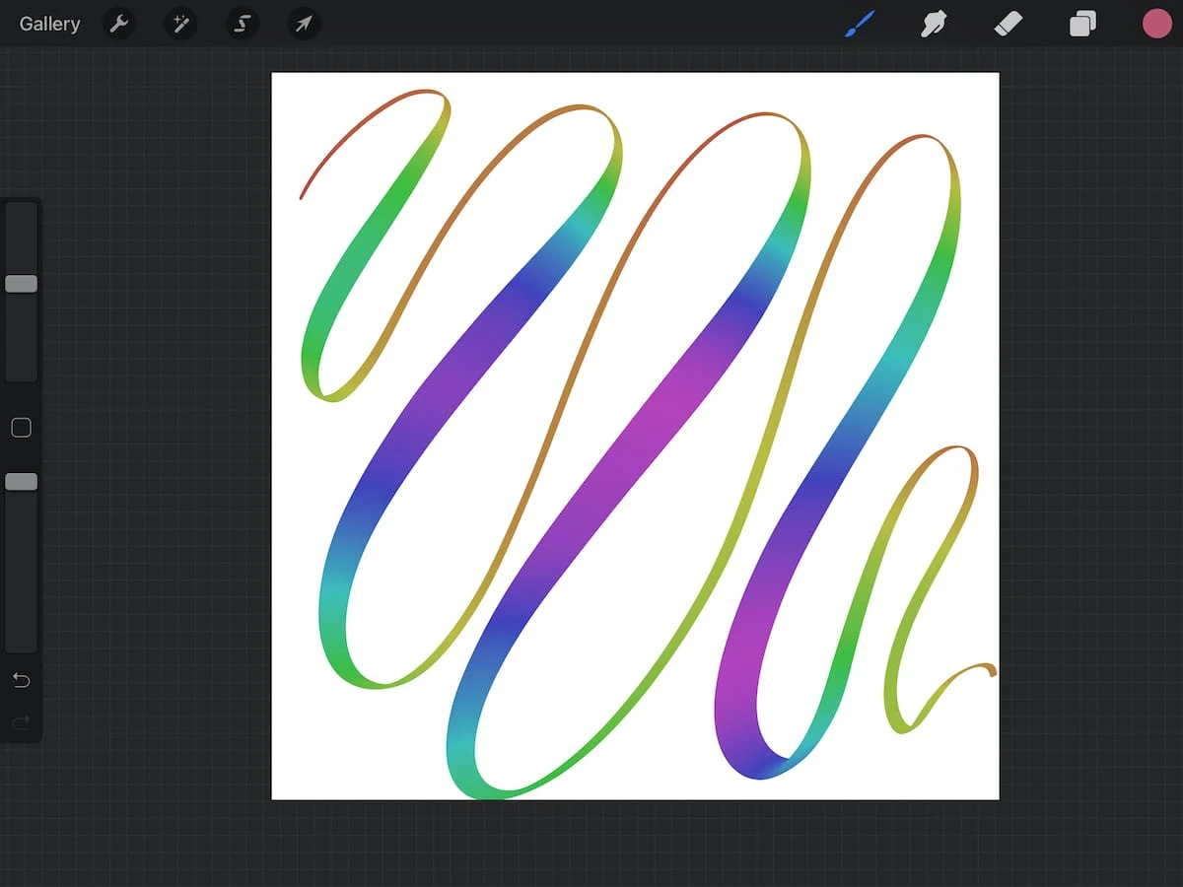Screen dimensions: 1183x887
Task: Open the Layers panel
Action: [x=1082, y=24]
